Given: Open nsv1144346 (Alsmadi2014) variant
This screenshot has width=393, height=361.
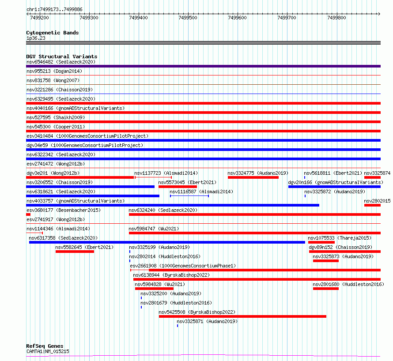Looking at the screenshot, I should tap(58, 229).
